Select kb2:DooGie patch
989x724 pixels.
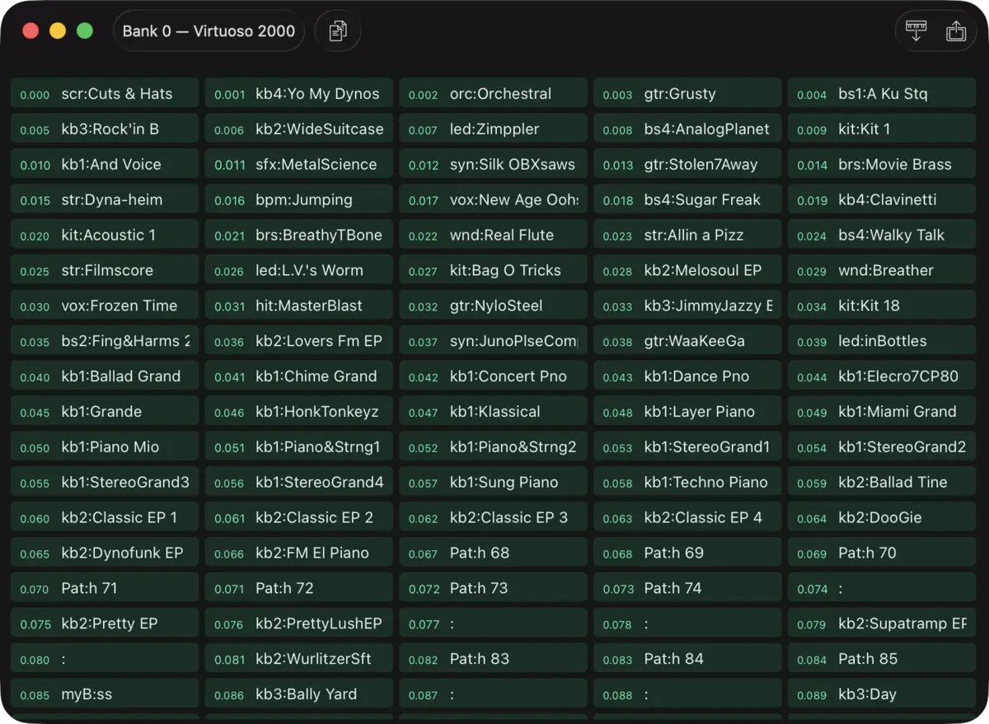(x=882, y=518)
